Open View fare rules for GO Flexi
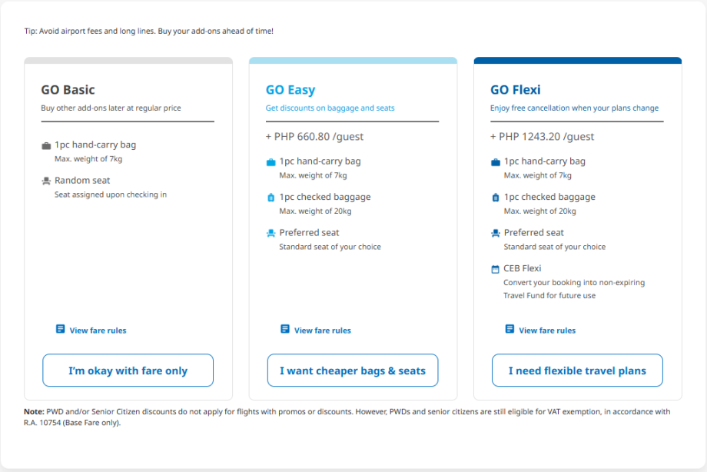707x472 pixels. 547,331
